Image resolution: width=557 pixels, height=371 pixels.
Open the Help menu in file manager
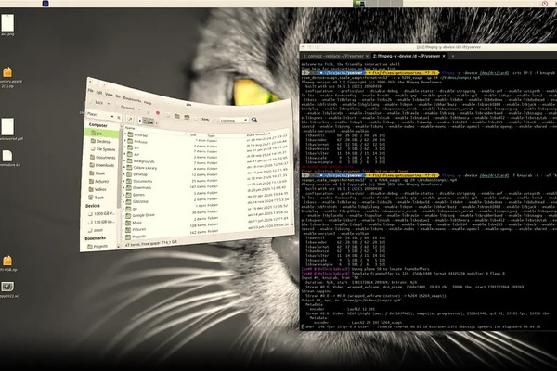[x=148, y=103]
